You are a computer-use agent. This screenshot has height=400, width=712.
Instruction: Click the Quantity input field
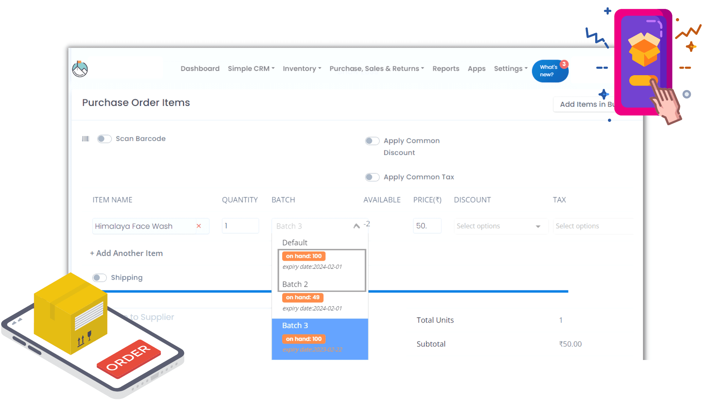coord(240,226)
